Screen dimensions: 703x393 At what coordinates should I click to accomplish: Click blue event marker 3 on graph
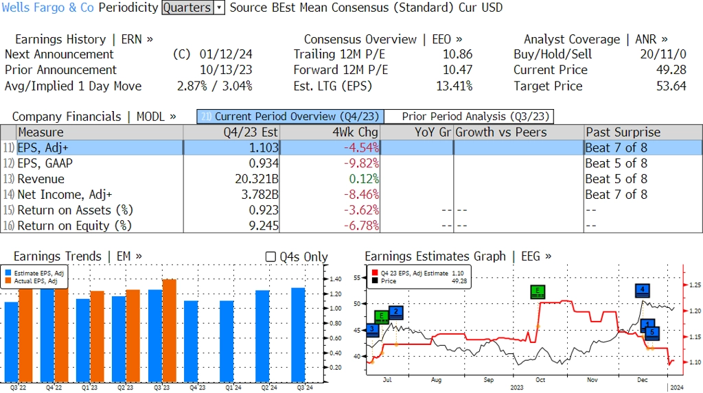click(372, 331)
